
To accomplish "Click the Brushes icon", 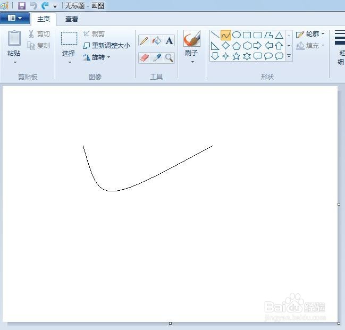I will pos(192,38).
